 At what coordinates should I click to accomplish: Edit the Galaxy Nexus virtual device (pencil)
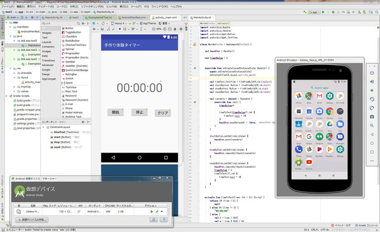tap(157, 212)
